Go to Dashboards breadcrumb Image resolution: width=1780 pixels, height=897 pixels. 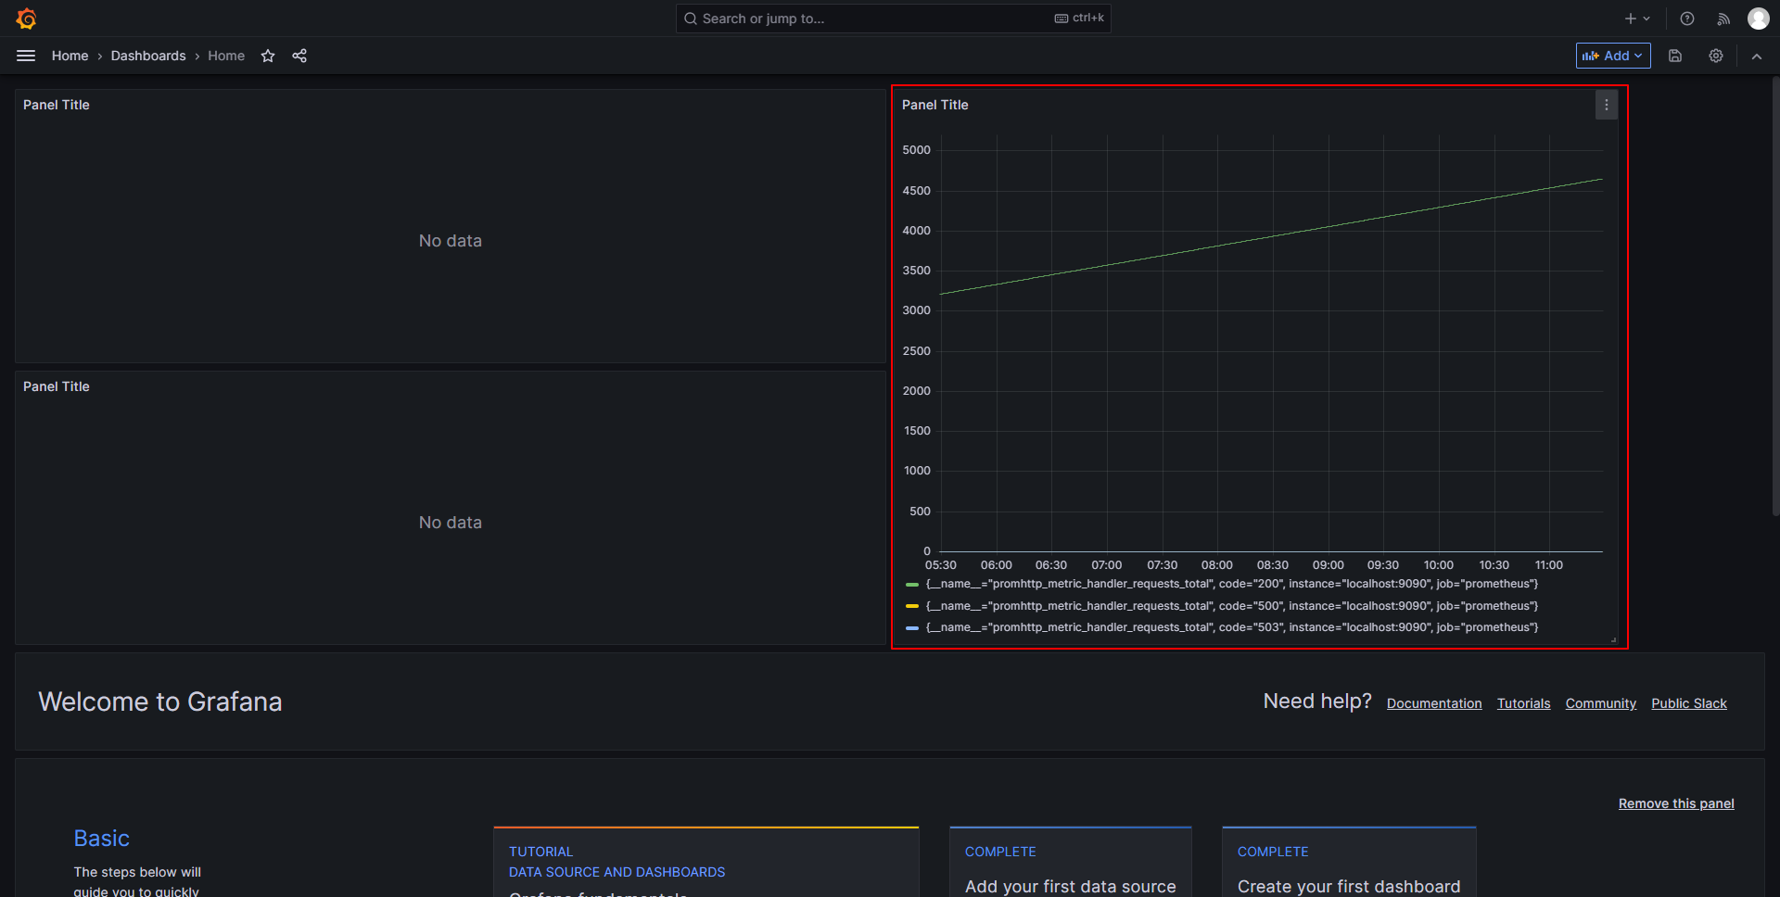pos(148,56)
